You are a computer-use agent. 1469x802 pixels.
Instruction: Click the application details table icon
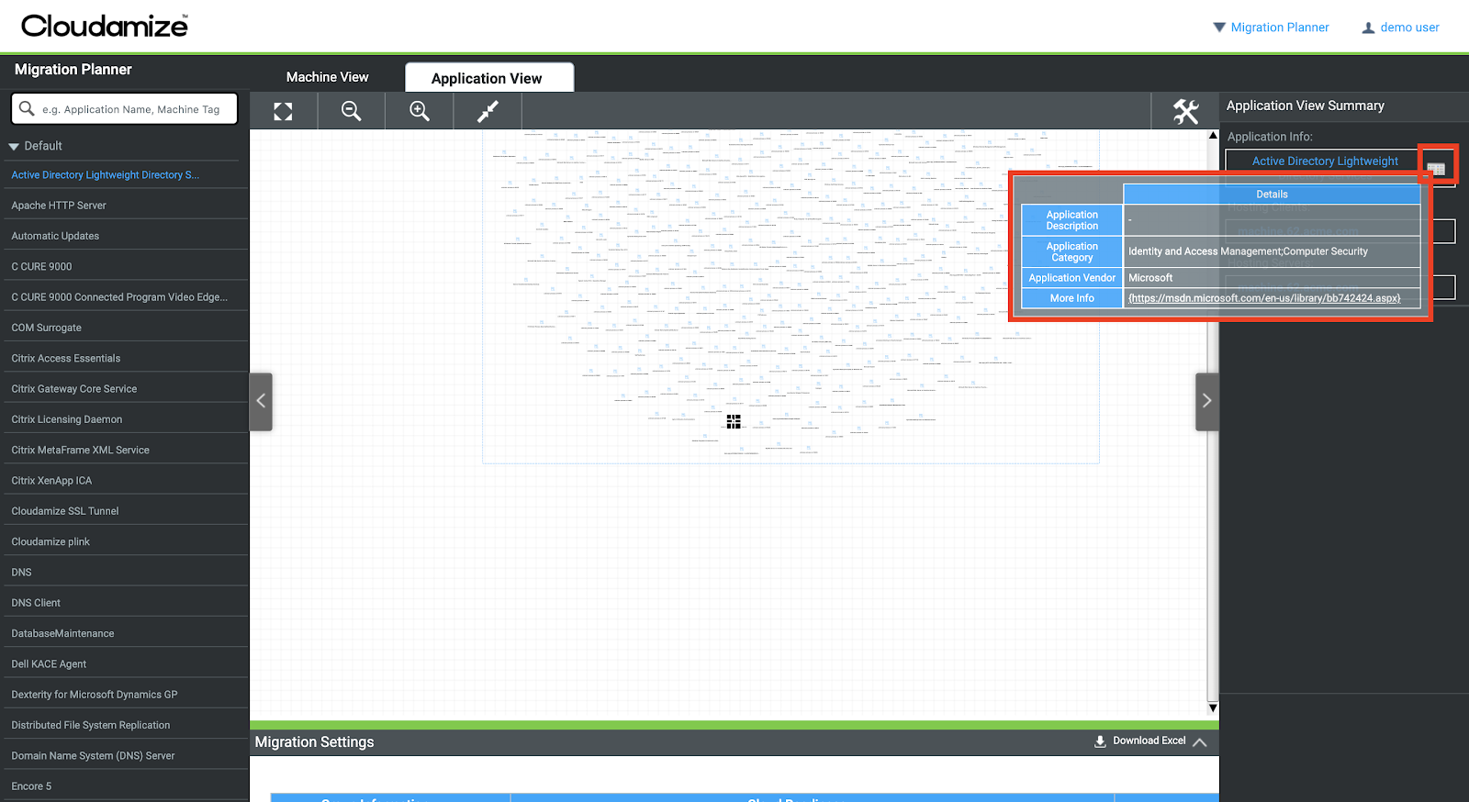(1436, 168)
